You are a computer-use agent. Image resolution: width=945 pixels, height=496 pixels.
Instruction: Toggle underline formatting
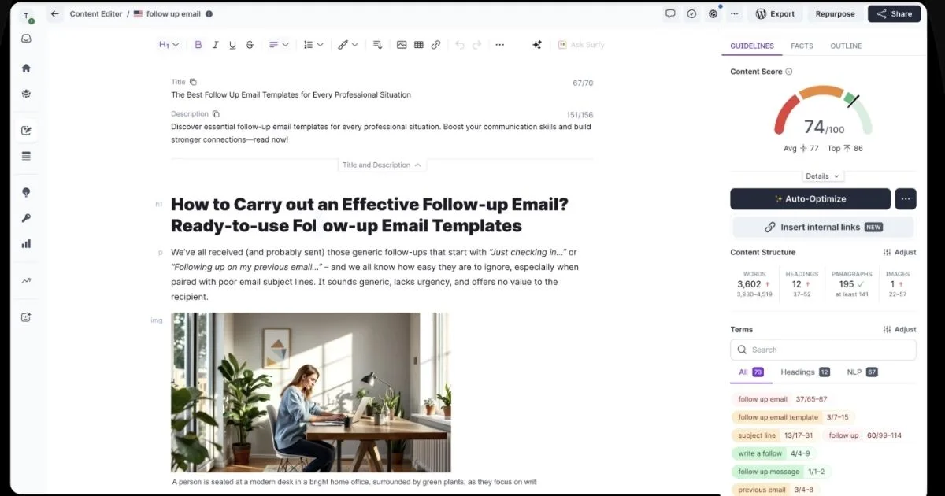[x=232, y=45]
